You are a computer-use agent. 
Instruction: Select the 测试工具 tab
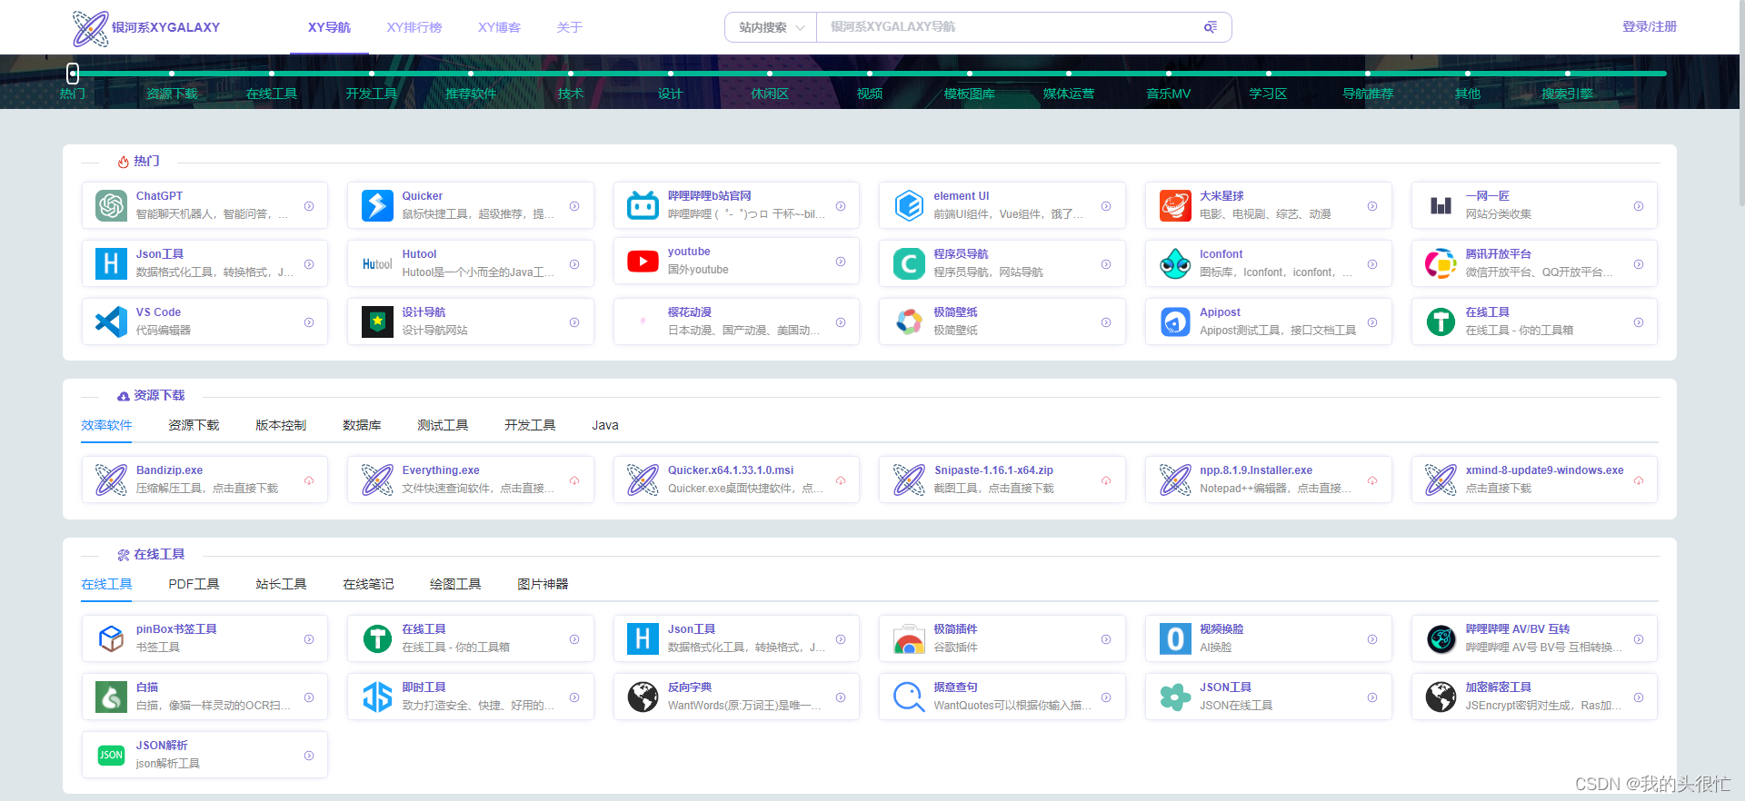[443, 425]
